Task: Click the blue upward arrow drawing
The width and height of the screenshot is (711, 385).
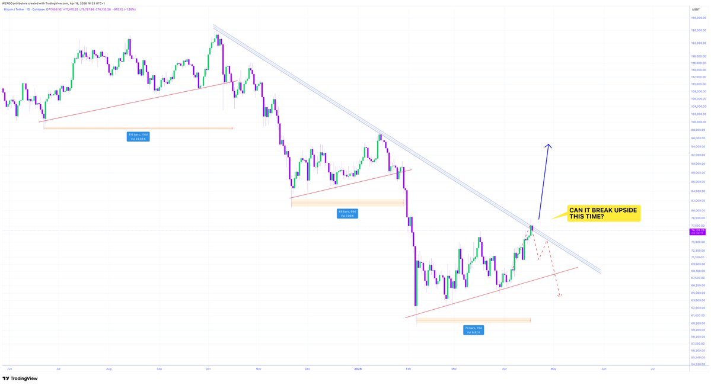Action: click(x=544, y=182)
